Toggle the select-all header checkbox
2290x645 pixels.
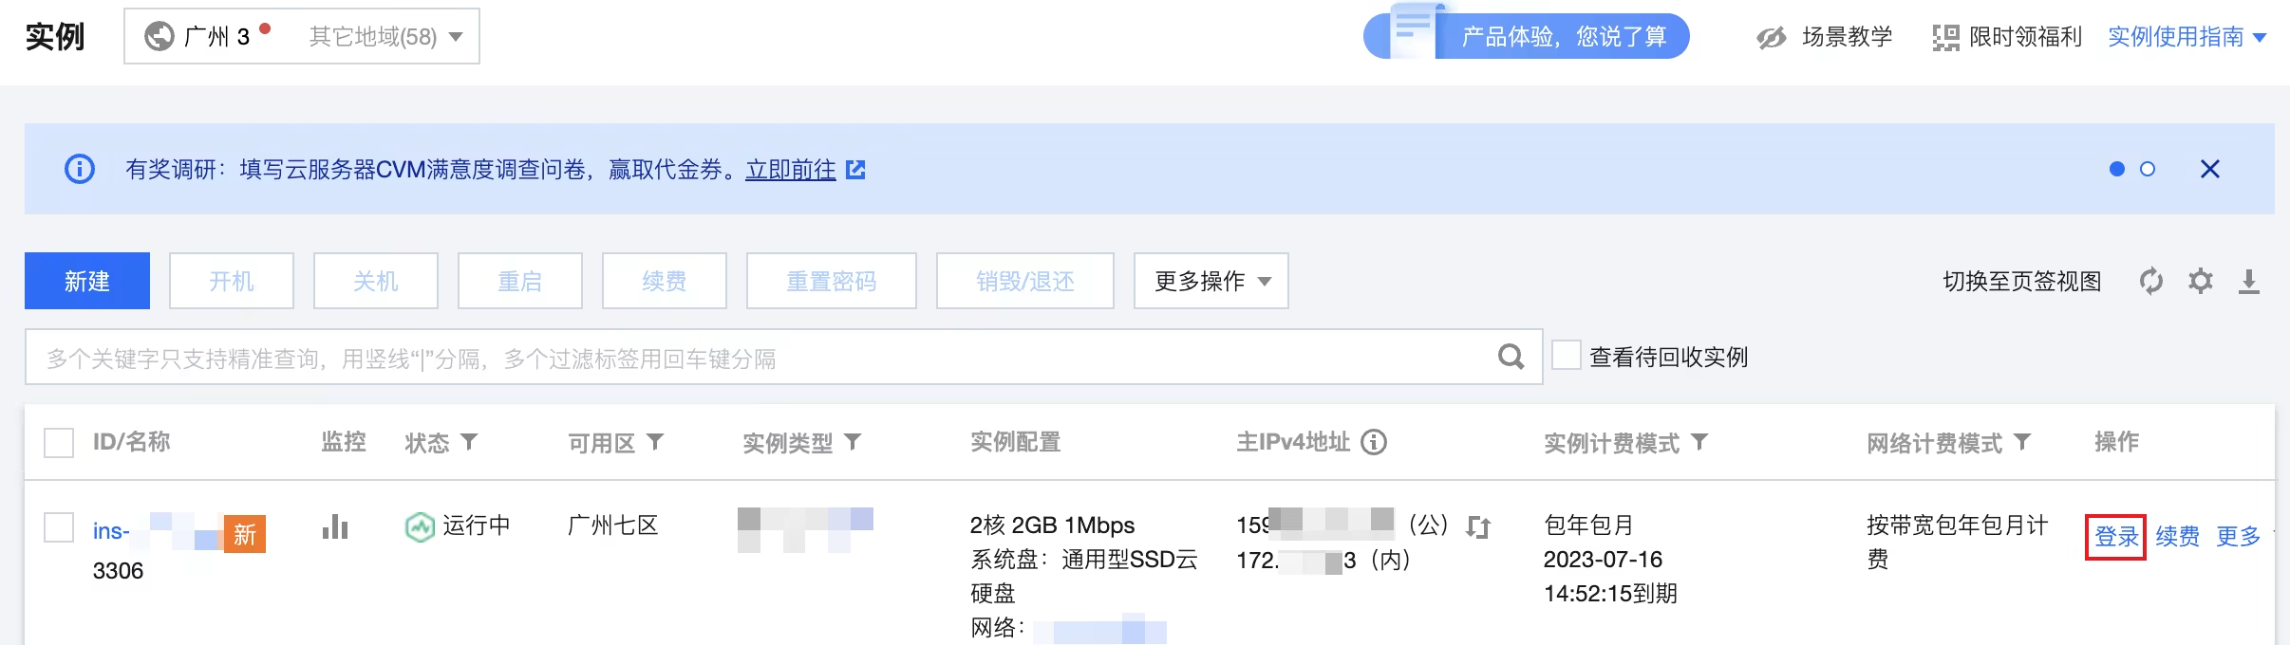click(59, 443)
